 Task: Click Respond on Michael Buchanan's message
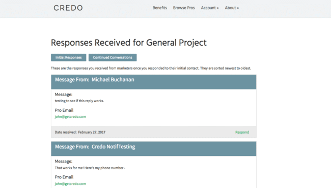point(242,132)
